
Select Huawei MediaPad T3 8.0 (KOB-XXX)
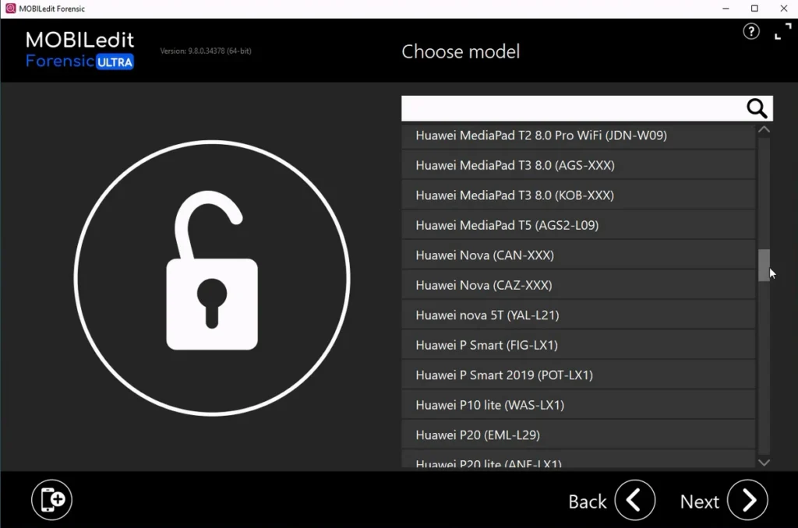[x=578, y=195]
